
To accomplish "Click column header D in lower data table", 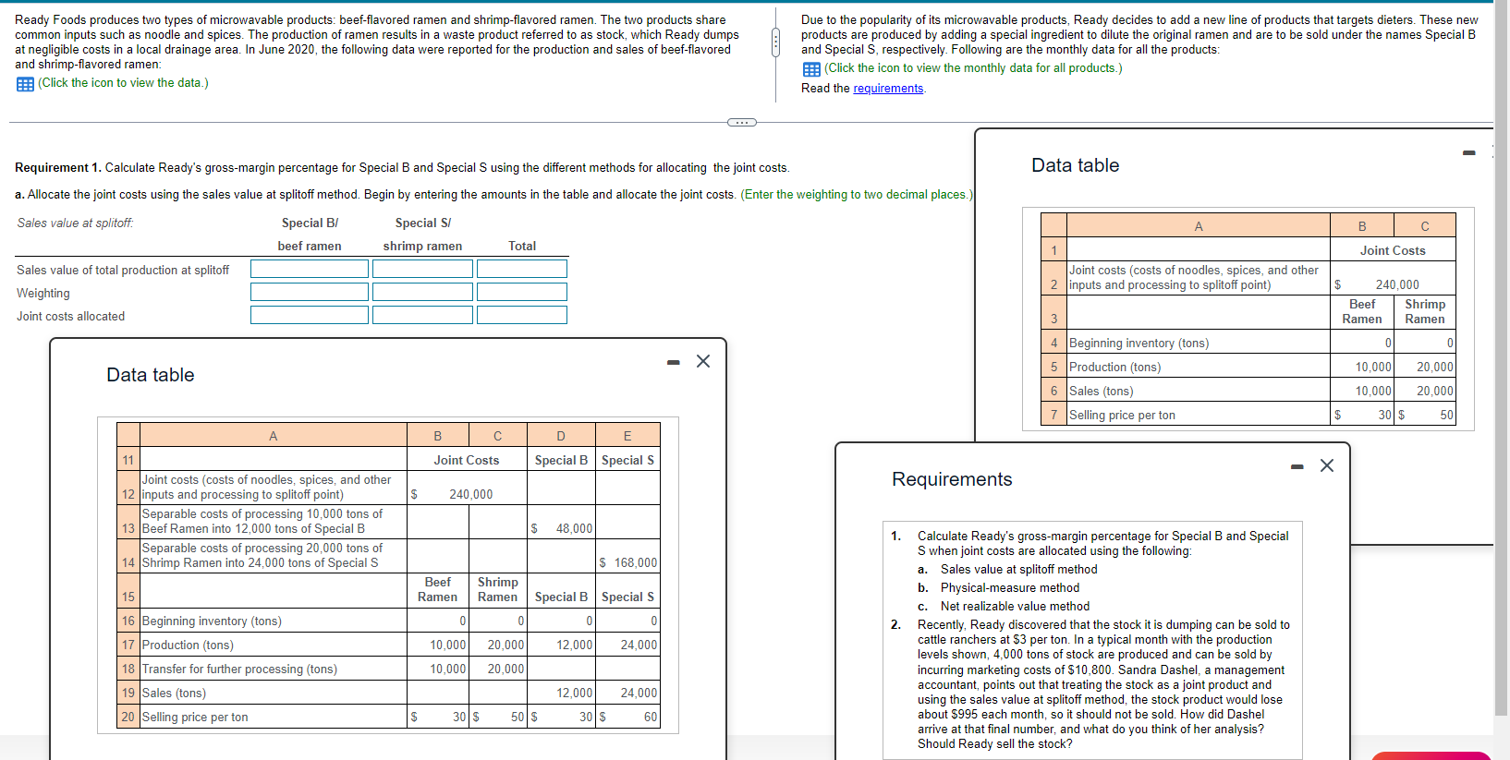I will pos(561,436).
